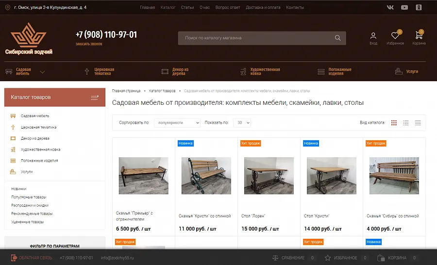Open Доставка и оплата in top menu
The height and width of the screenshot is (265, 437).
pyautogui.click(x=263, y=8)
